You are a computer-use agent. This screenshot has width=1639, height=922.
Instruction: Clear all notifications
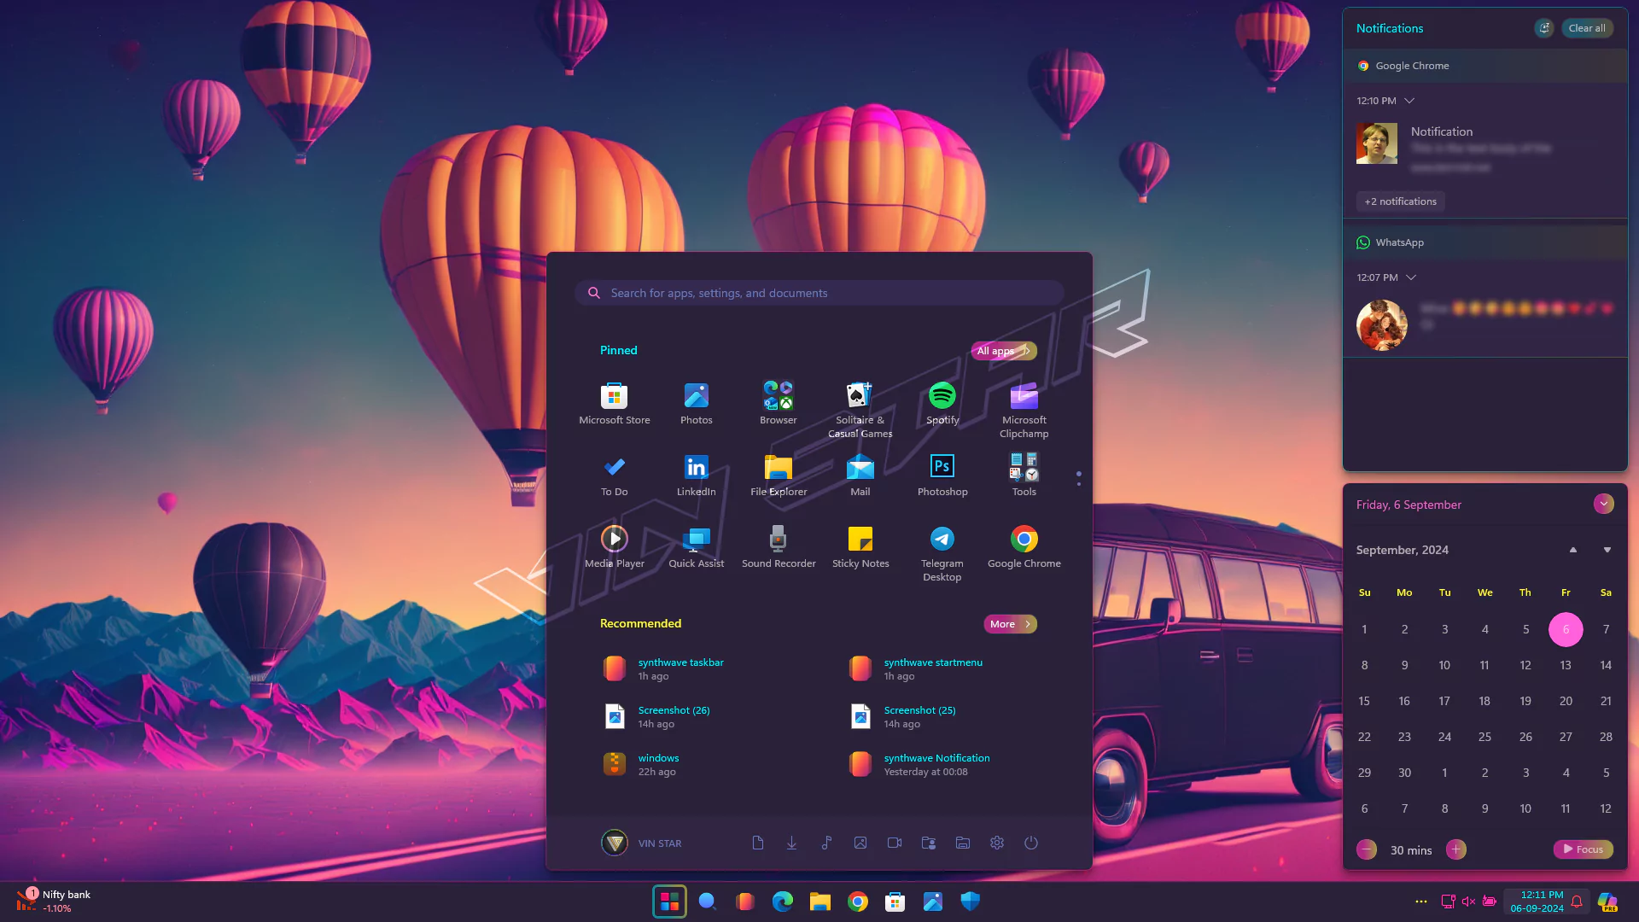(x=1587, y=28)
